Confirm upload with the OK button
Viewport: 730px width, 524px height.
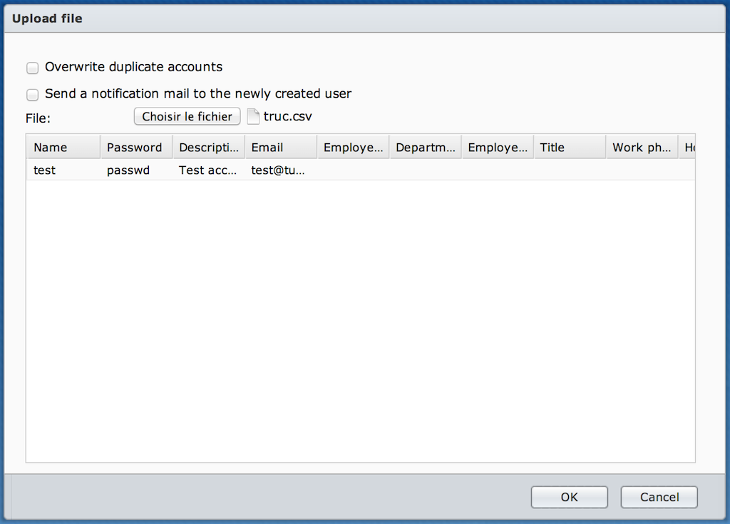pos(569,497)
